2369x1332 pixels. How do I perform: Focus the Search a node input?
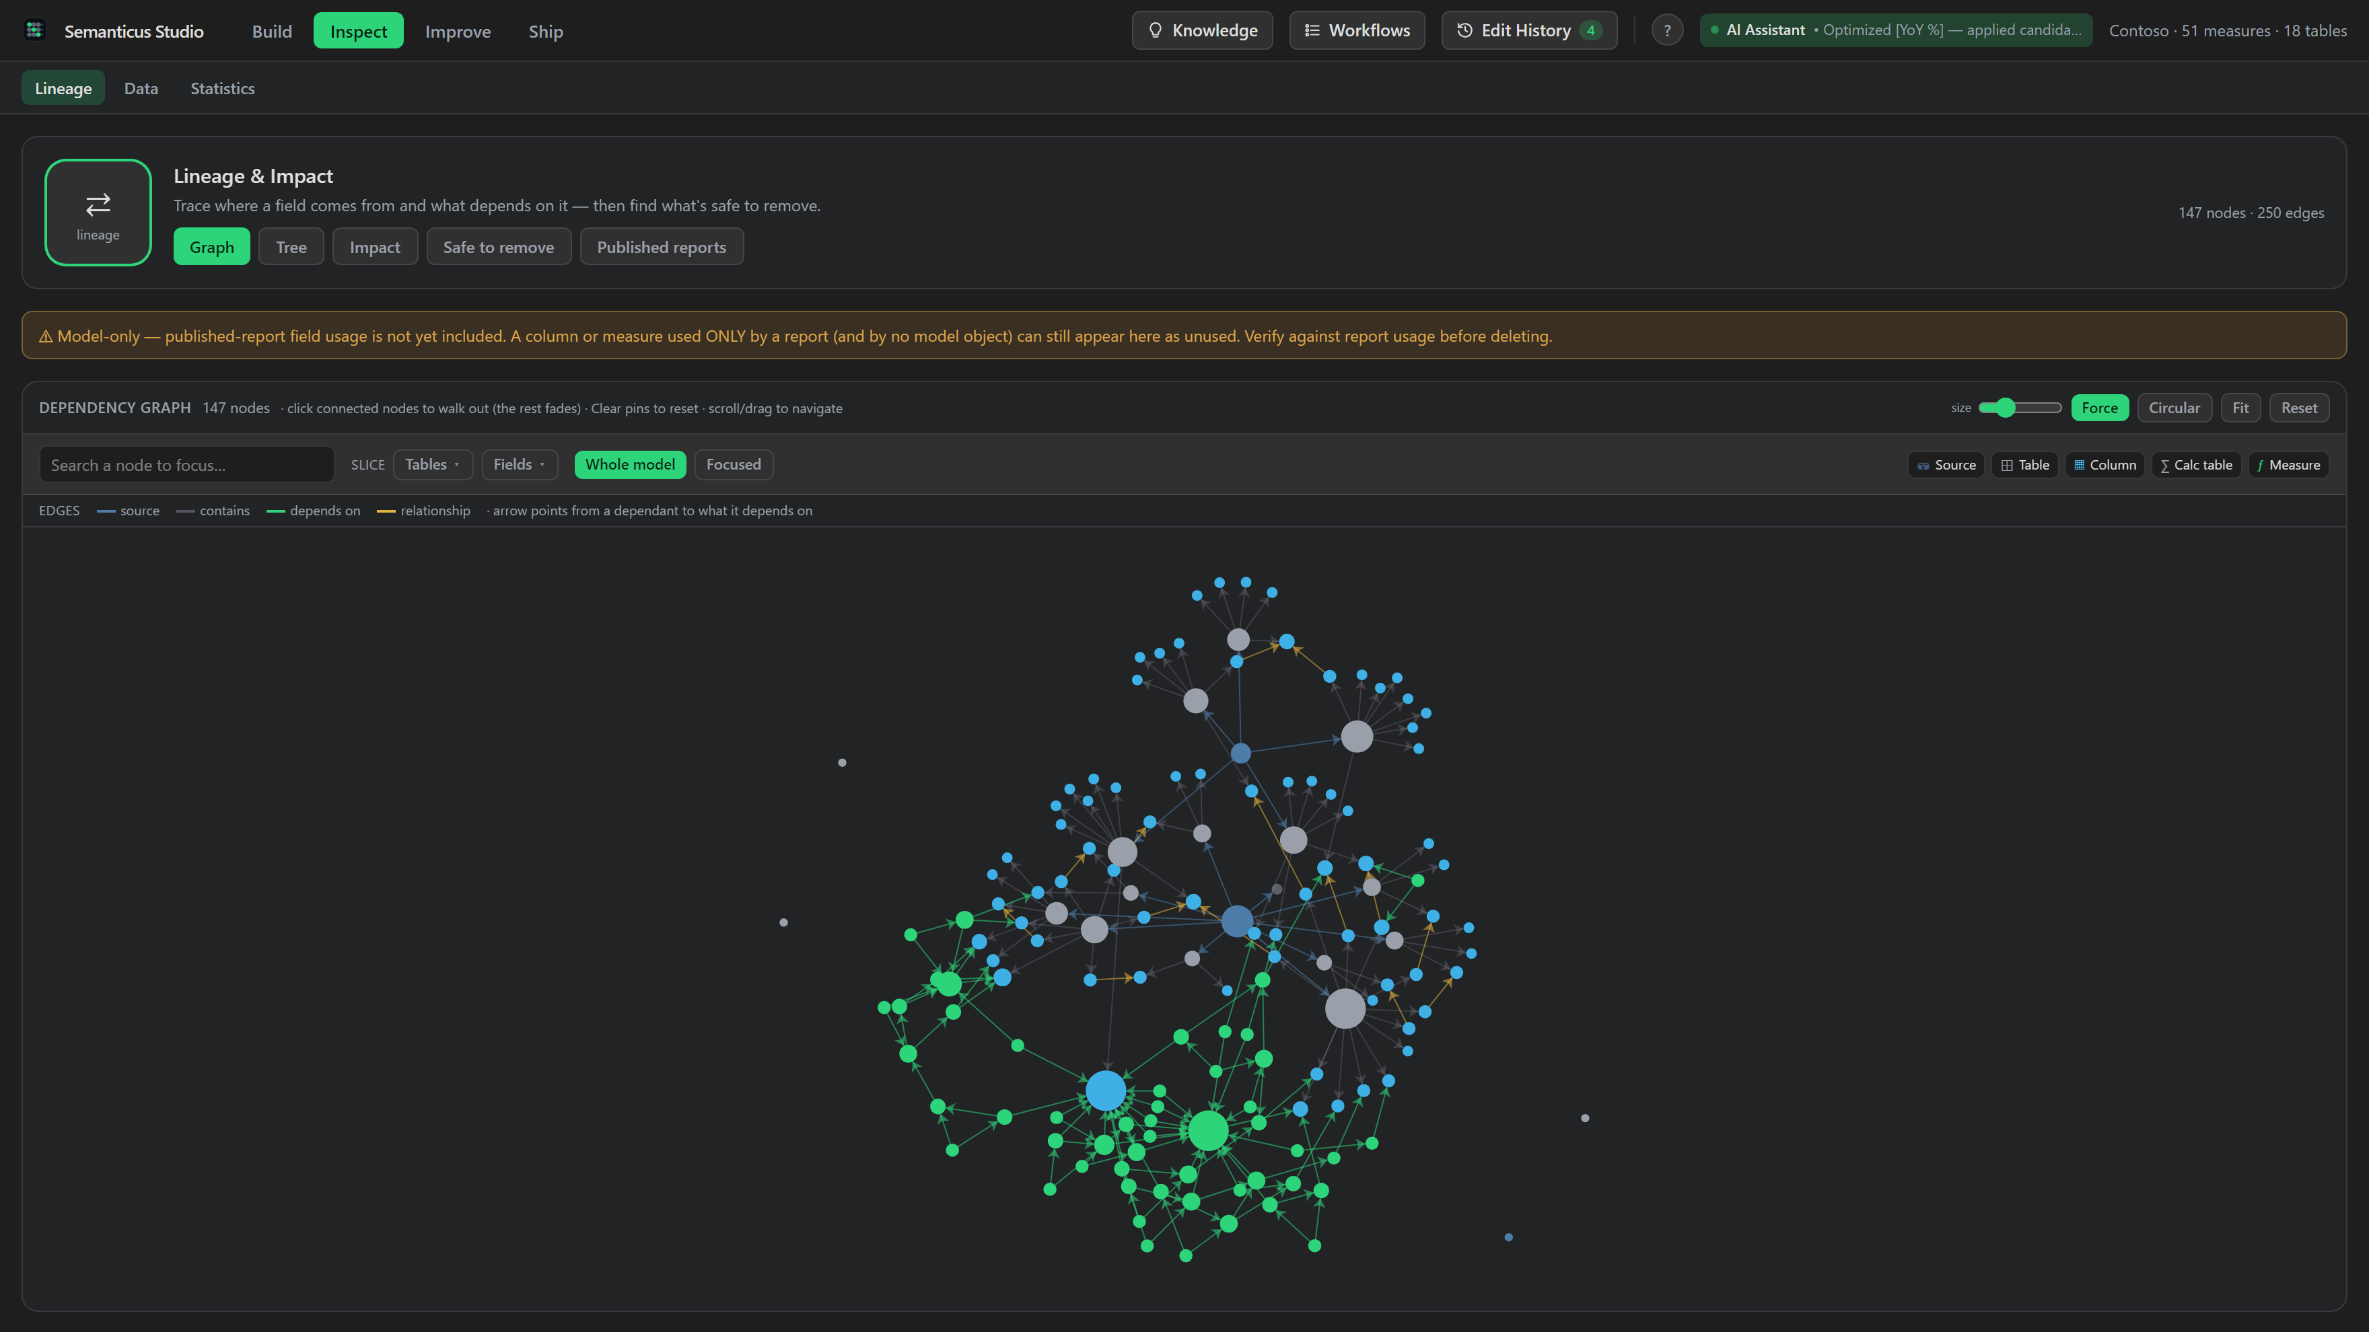[x=186, y=464]
